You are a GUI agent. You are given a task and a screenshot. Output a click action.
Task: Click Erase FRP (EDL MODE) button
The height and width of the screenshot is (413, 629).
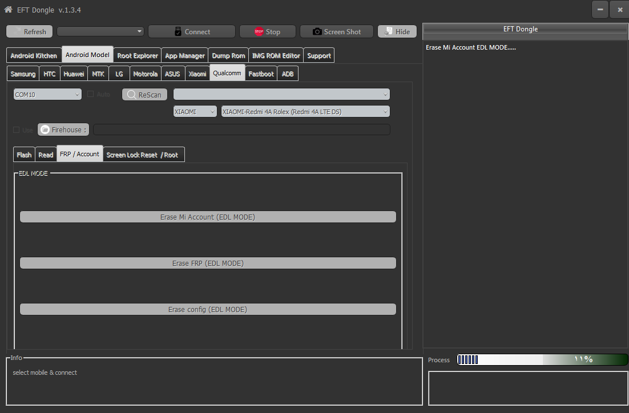tap(208, 263)
